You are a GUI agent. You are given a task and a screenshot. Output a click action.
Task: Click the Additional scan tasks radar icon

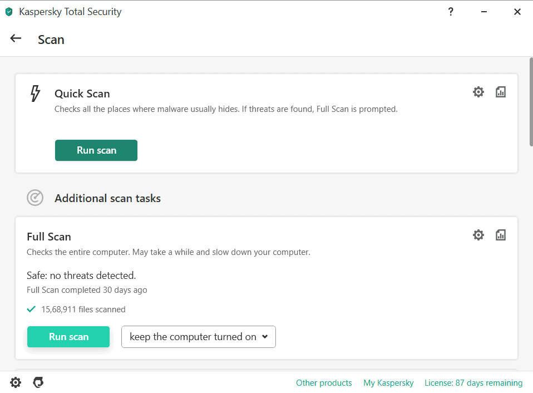pos(35,198)
